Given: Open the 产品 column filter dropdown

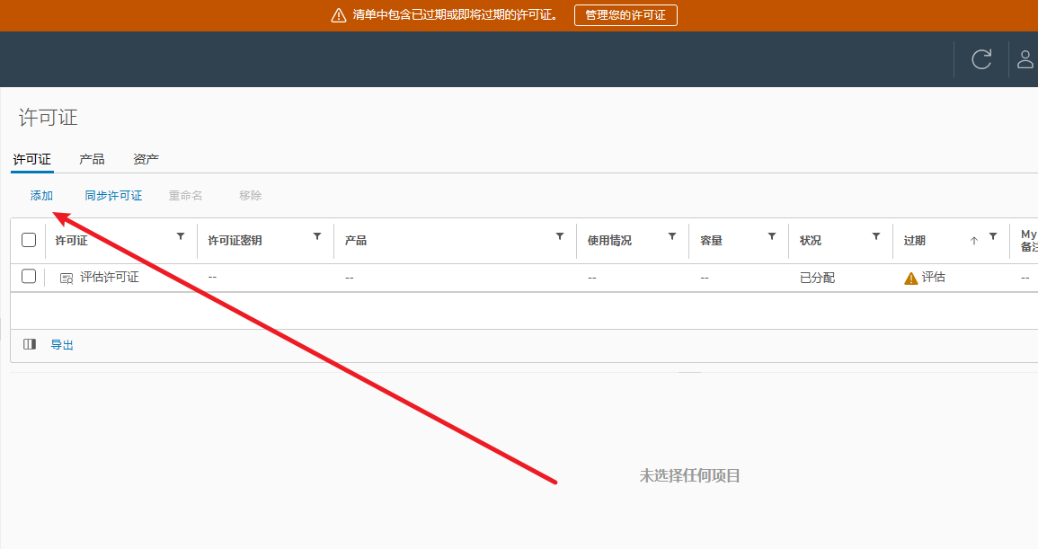Looking at the screenshot, I should [560, 236].
